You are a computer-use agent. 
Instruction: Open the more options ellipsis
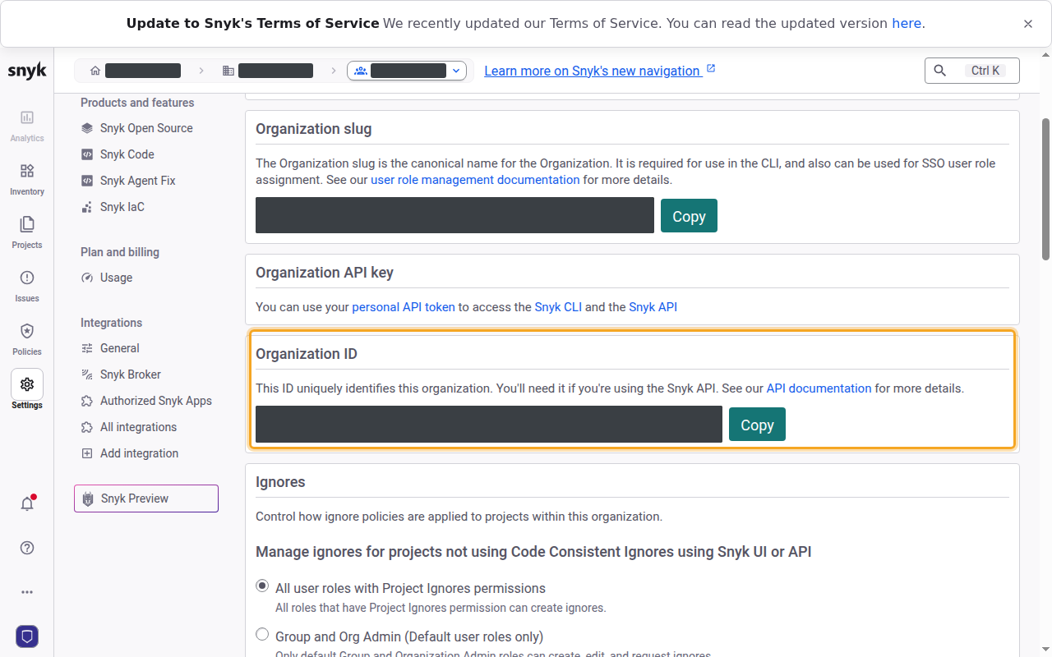[27, 592]
